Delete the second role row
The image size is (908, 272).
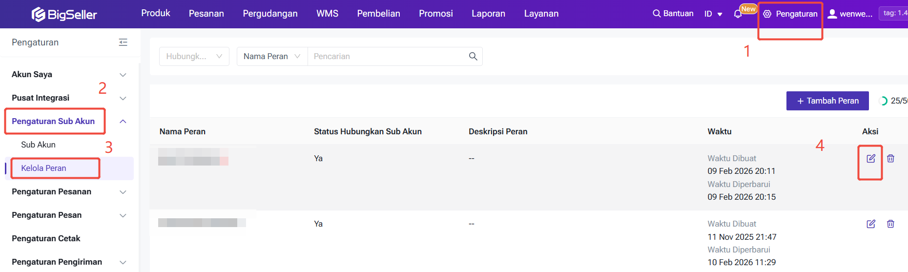point(890,224)
